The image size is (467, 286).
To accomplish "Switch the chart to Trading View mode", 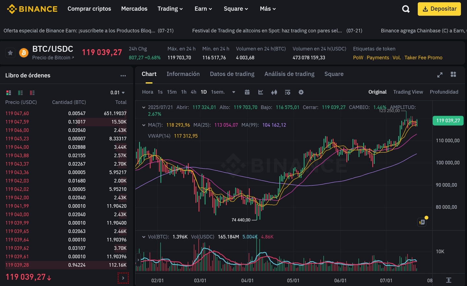I will click(x=408, y=92).
